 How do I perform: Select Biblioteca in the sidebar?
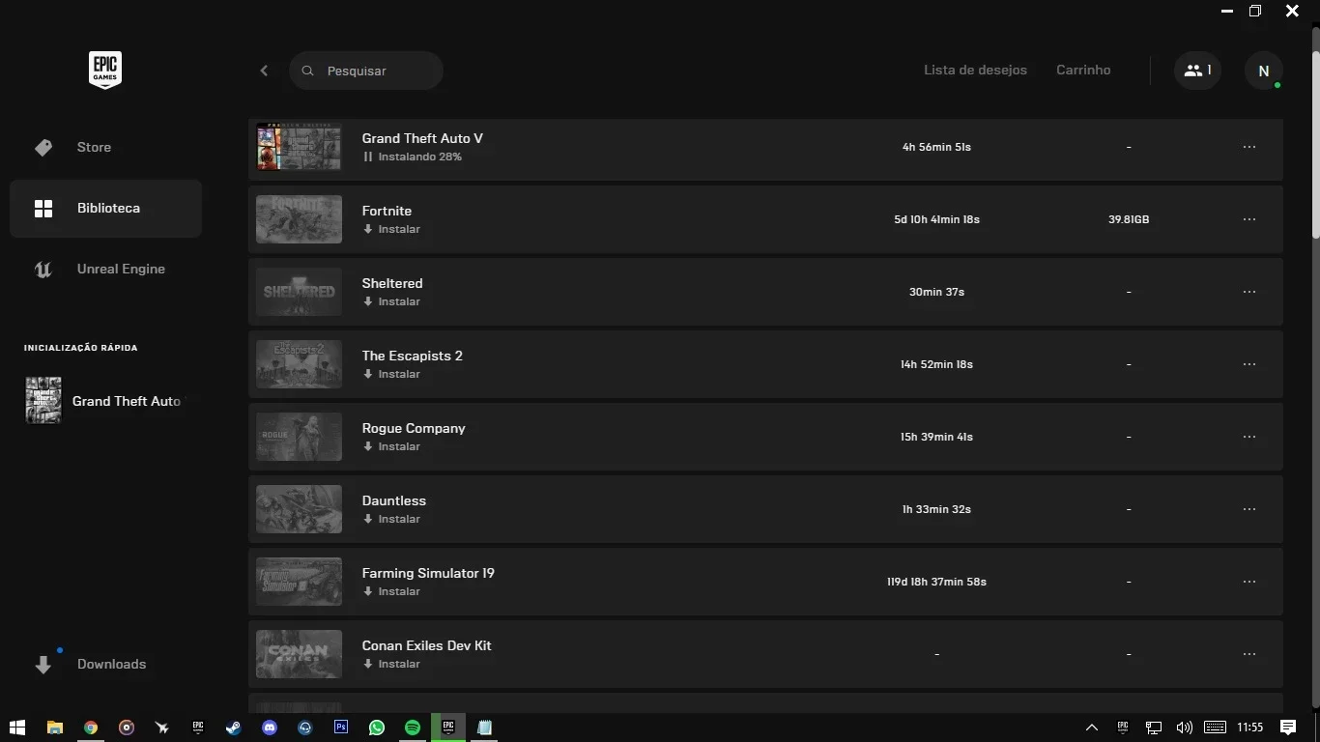click(x=105, y=209)
